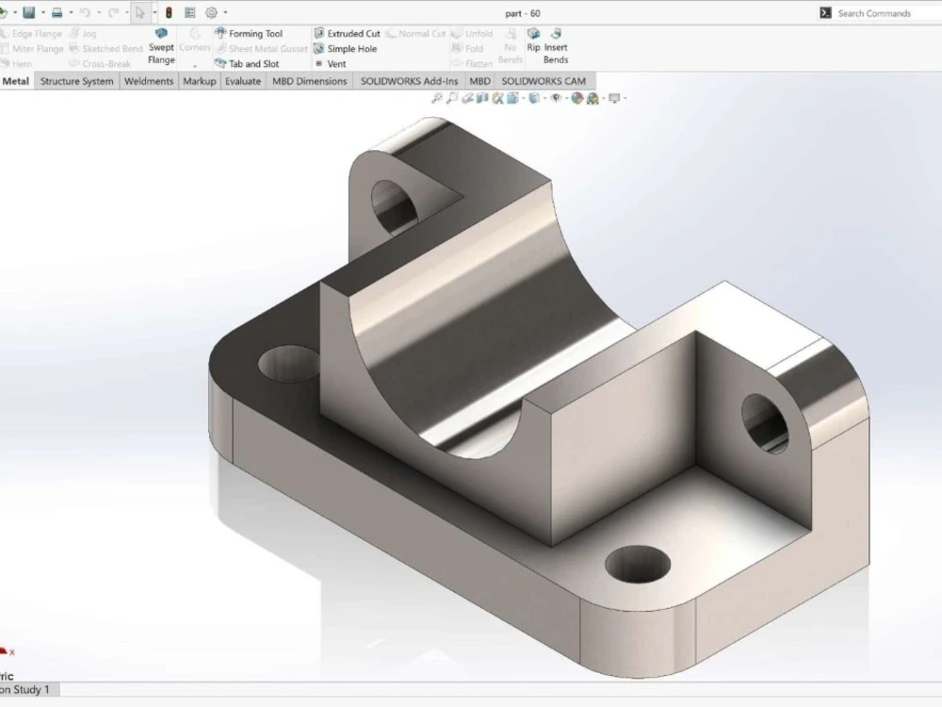
Task: Open the Apply Scene dropdown arrow
Action: click(603, 98)
